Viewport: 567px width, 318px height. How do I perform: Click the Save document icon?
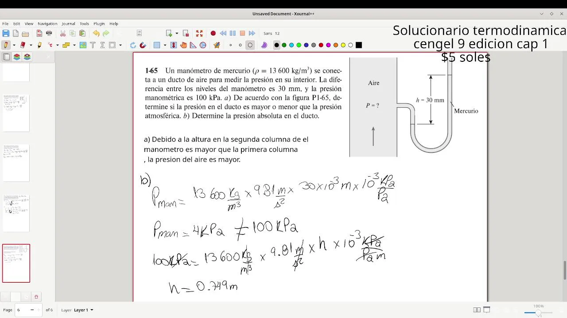(x=6, y=33)
